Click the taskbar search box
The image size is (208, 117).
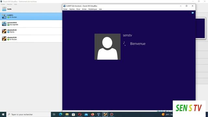29,114
